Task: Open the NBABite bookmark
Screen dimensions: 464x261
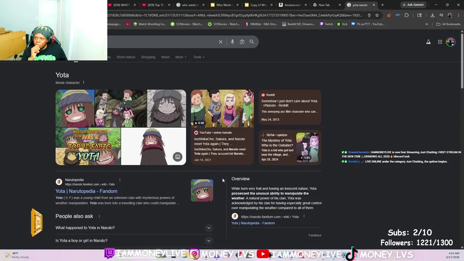Action: coord(261,24)
